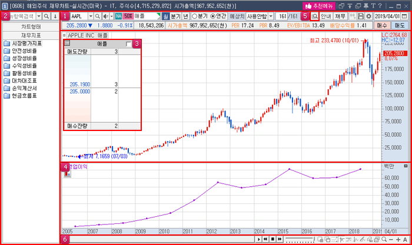
Task: Select the 분기 radio button
Action: (x=194, y=16)
